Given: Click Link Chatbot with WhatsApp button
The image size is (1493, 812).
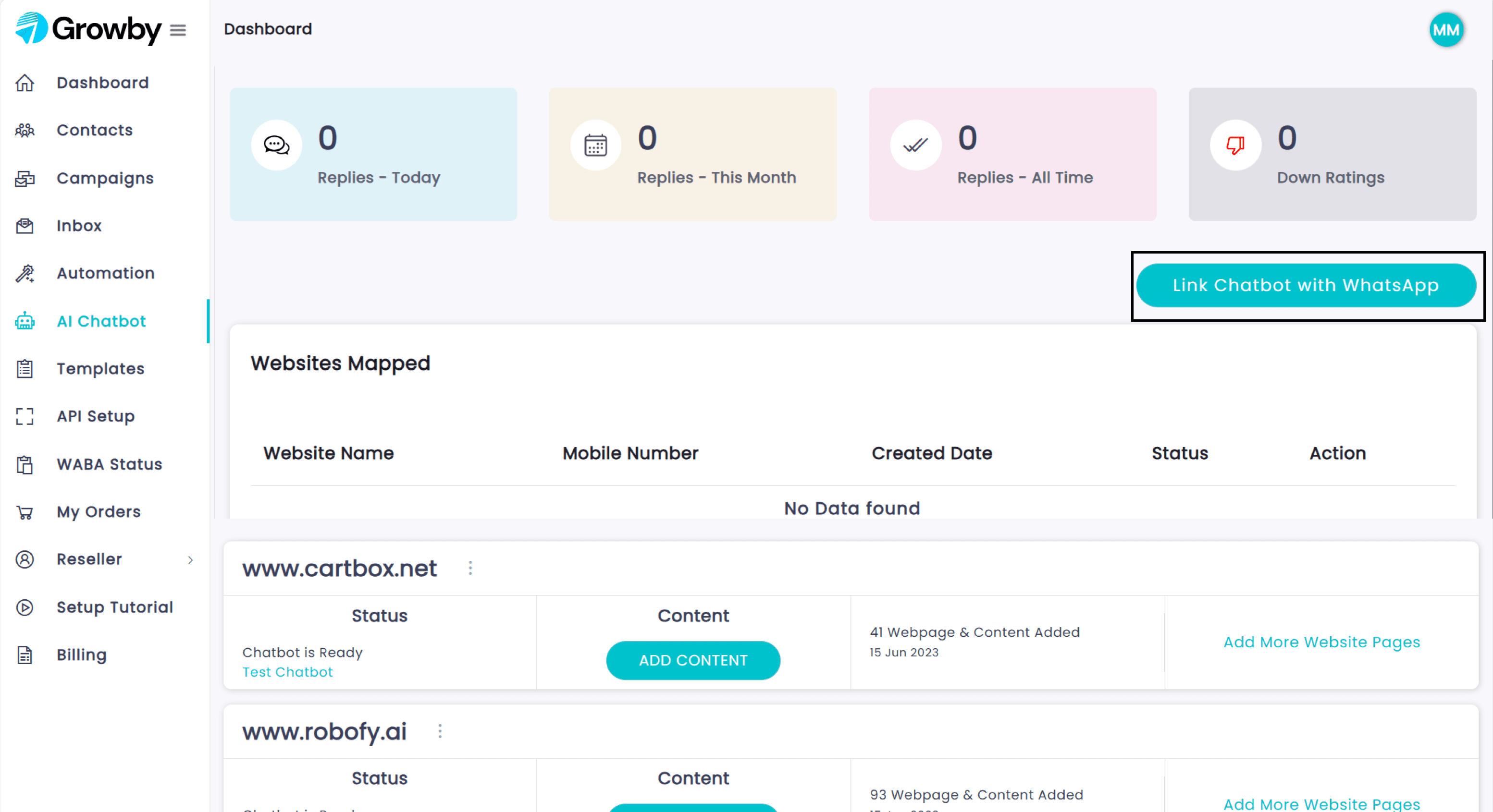Looking at the screenshot, I should pyautogui.click(x=1307, y=286).
